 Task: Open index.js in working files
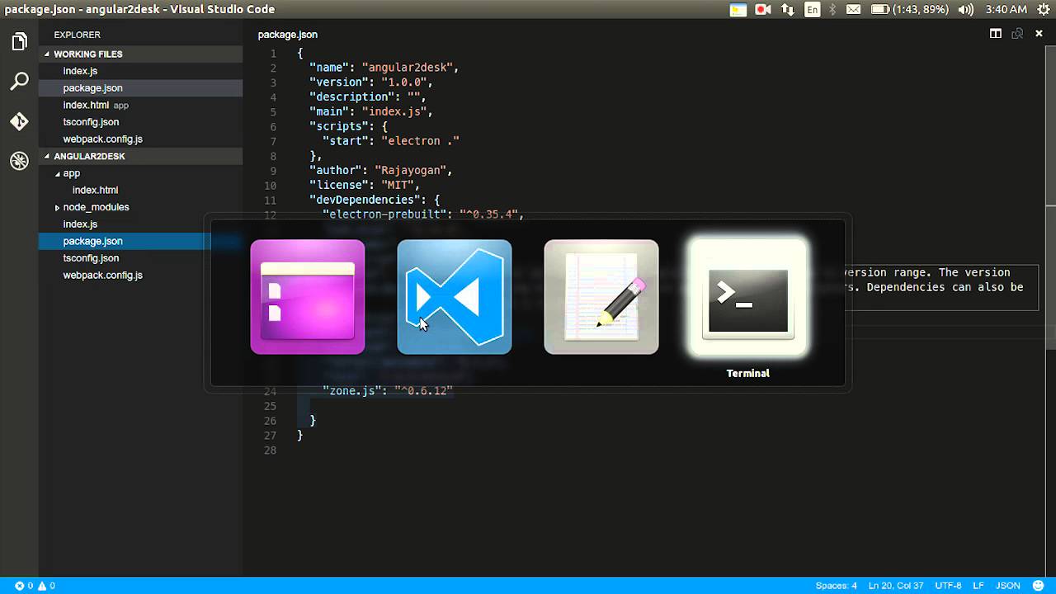pos(80,71)
